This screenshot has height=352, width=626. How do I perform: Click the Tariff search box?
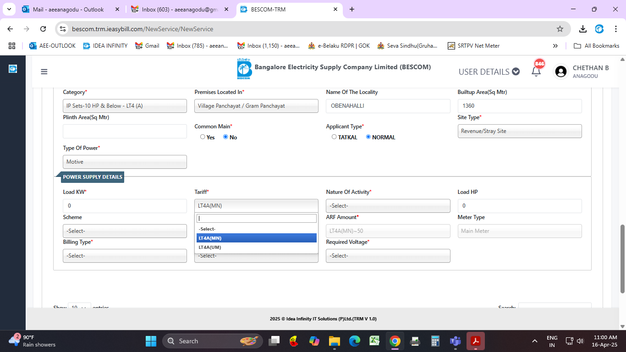click(x=257, y=218)
